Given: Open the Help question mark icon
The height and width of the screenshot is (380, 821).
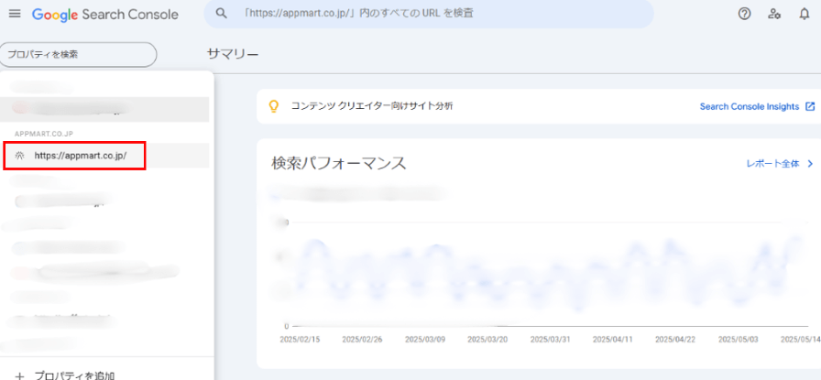Looking at the screenshot, I should [x=744, y=14].
